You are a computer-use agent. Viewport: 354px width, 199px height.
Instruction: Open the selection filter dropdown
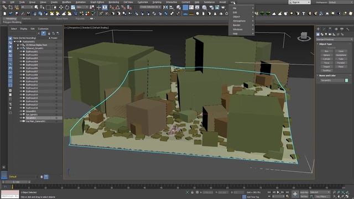point(27,7)
